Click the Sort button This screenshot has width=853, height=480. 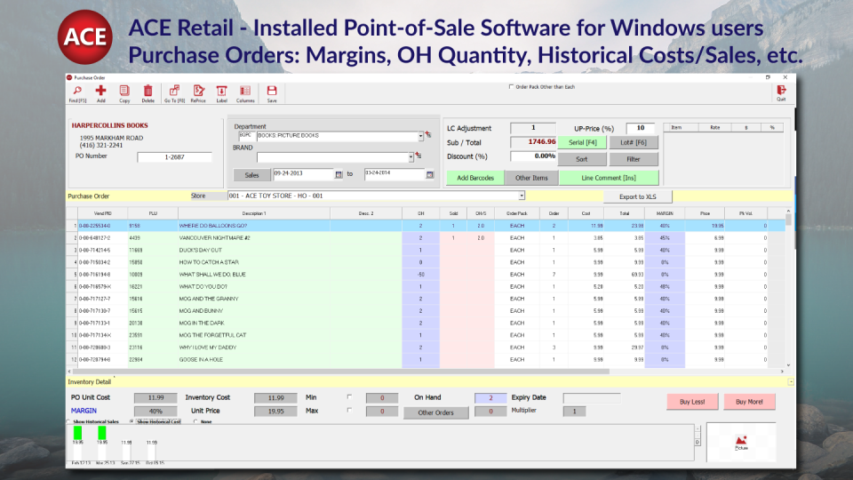point(581,159)
